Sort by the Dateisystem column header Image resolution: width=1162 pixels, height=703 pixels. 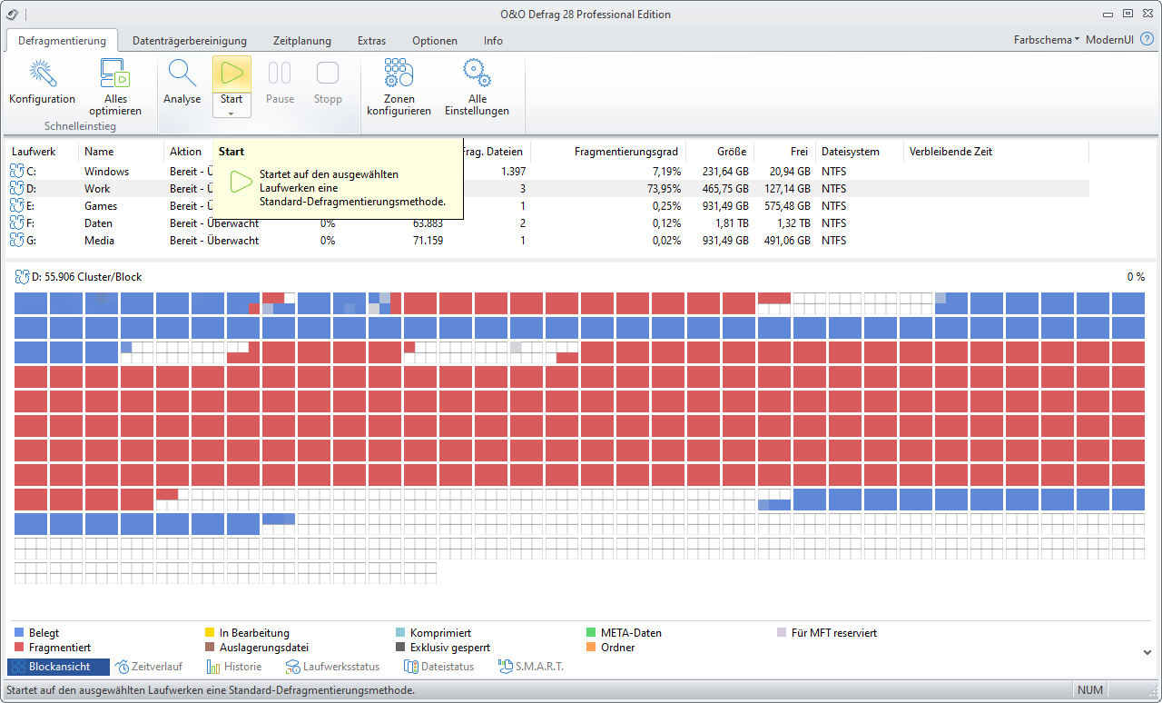pos(859,152)
